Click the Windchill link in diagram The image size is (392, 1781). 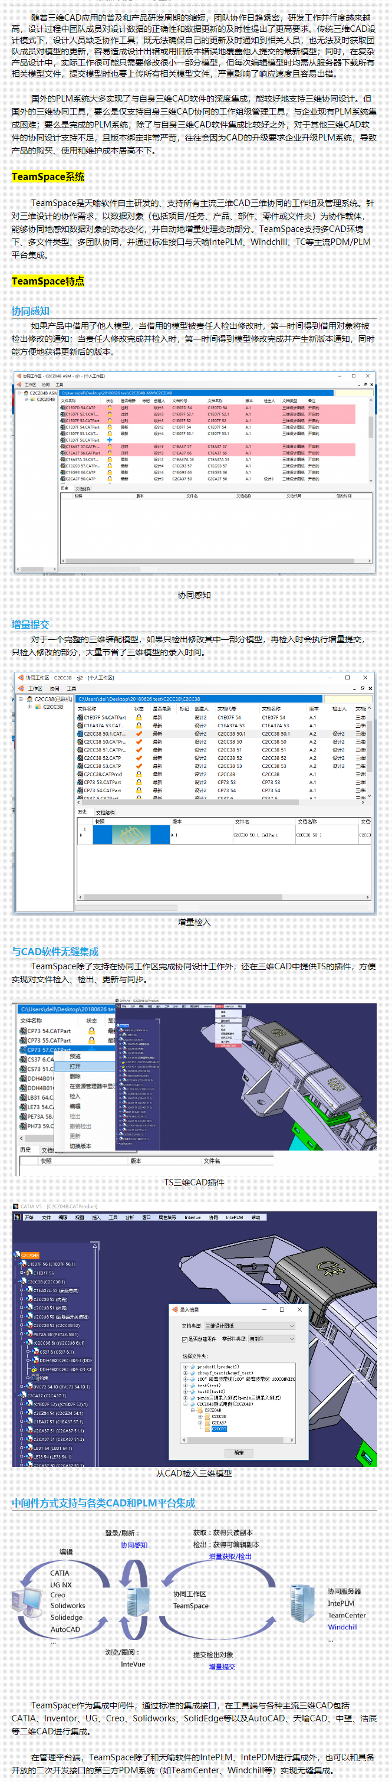342,1627
